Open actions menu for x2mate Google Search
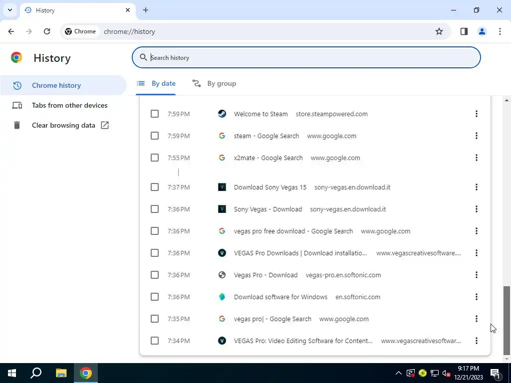Image resolution: width=511 pixels, height=383 pixels. (x=476, y=158)
